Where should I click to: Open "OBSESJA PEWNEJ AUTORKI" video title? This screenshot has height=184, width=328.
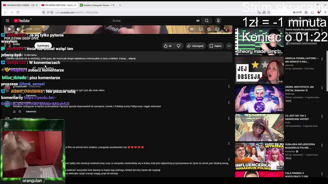[x=302, y=60]
